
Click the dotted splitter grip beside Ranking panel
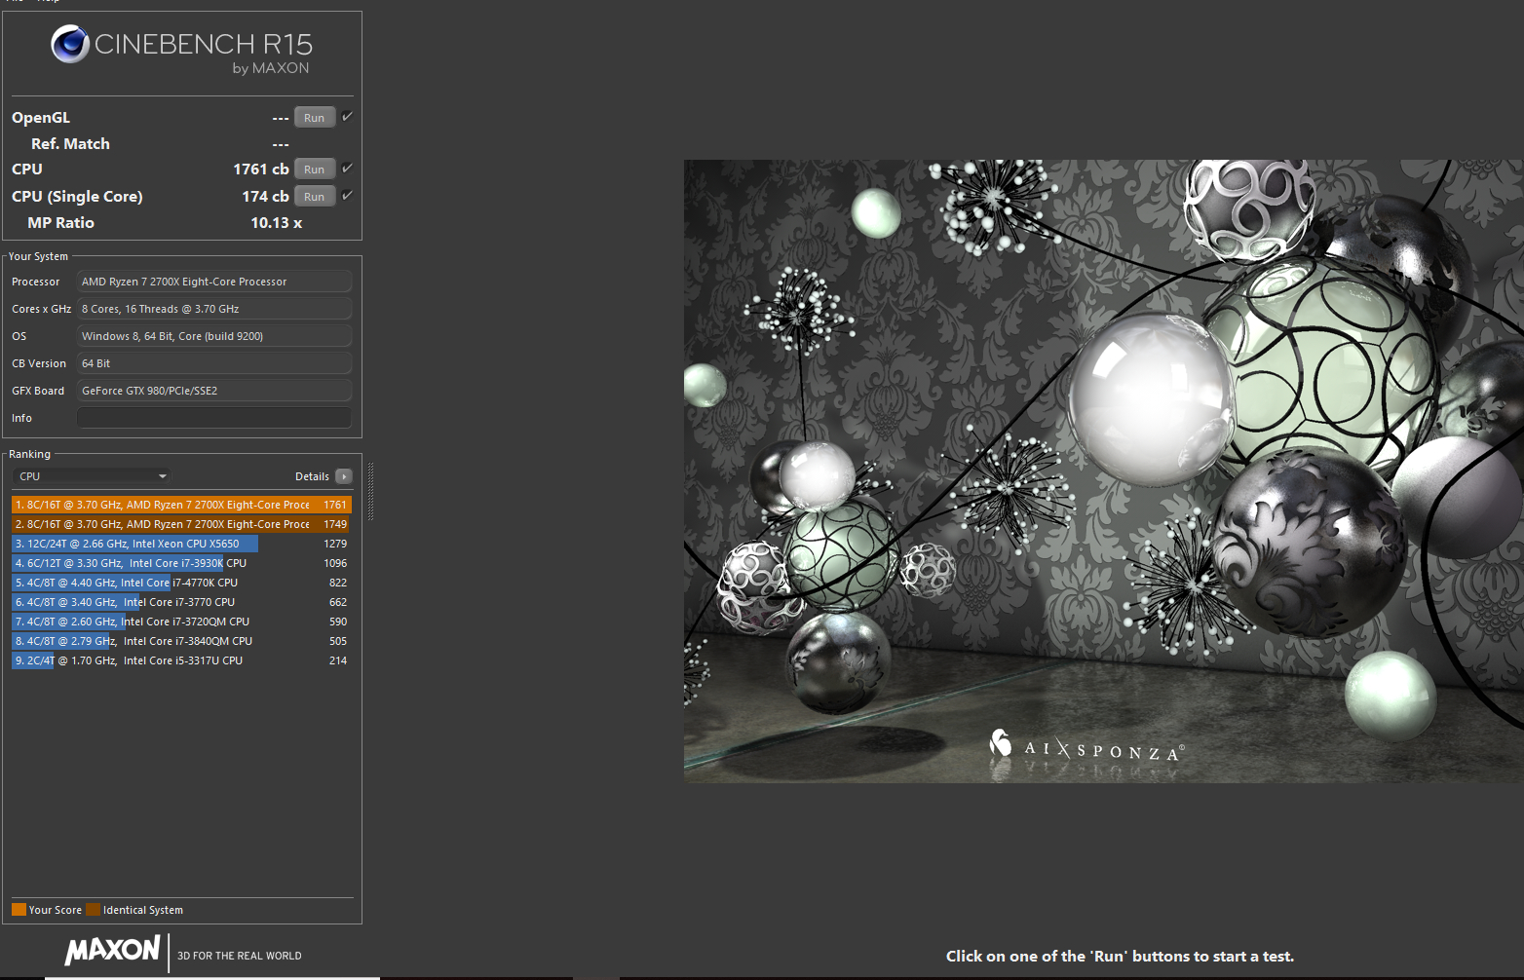[370, 490]
